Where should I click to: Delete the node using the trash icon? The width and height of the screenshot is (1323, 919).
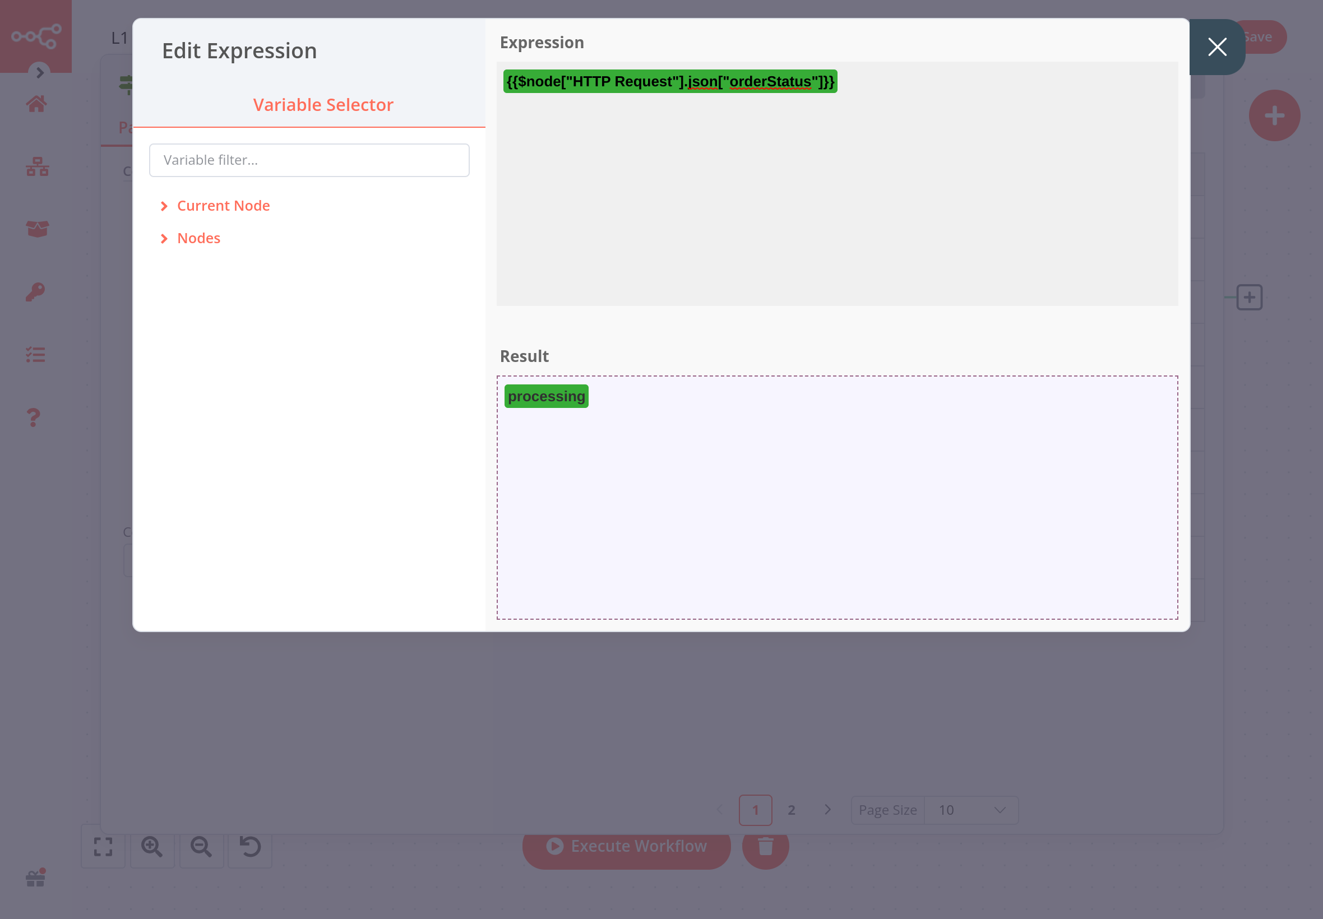tap(764, 847)
